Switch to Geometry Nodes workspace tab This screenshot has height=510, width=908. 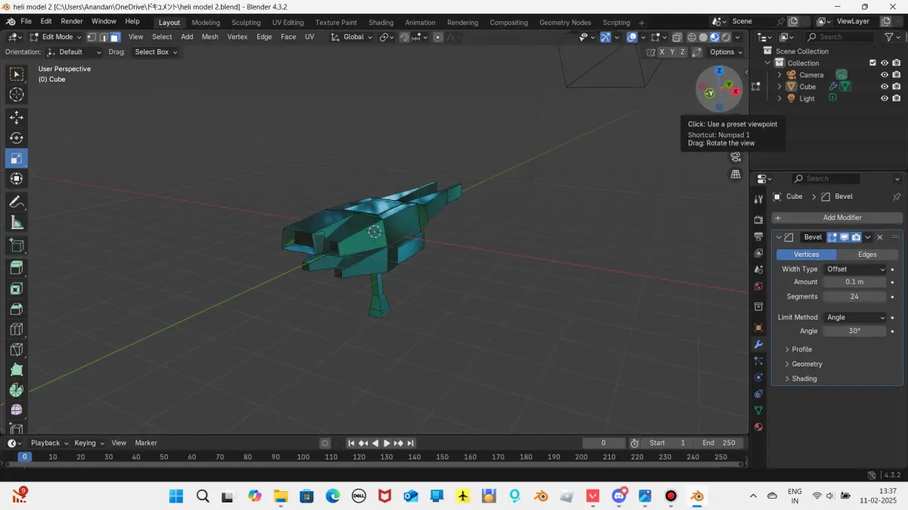click(x=565, y=22)
